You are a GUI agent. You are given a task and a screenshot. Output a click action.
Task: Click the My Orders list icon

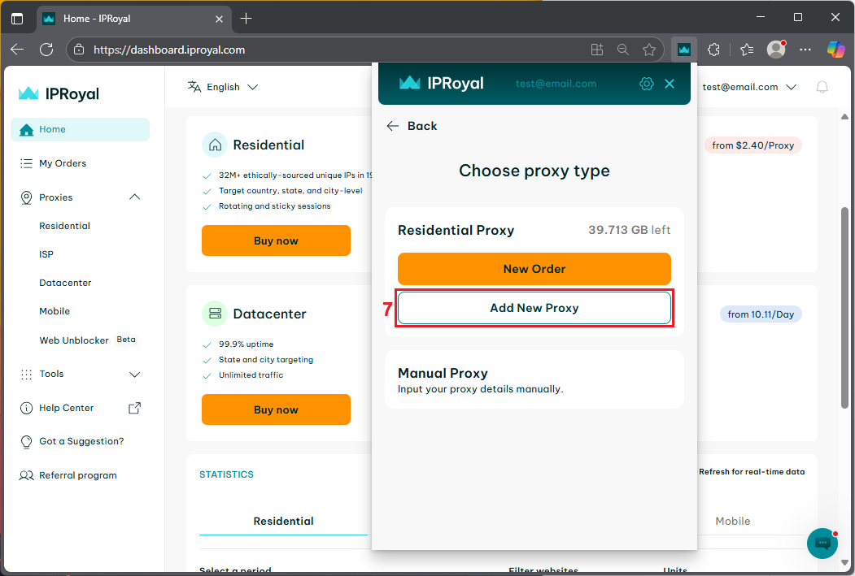tap(26, 163)
